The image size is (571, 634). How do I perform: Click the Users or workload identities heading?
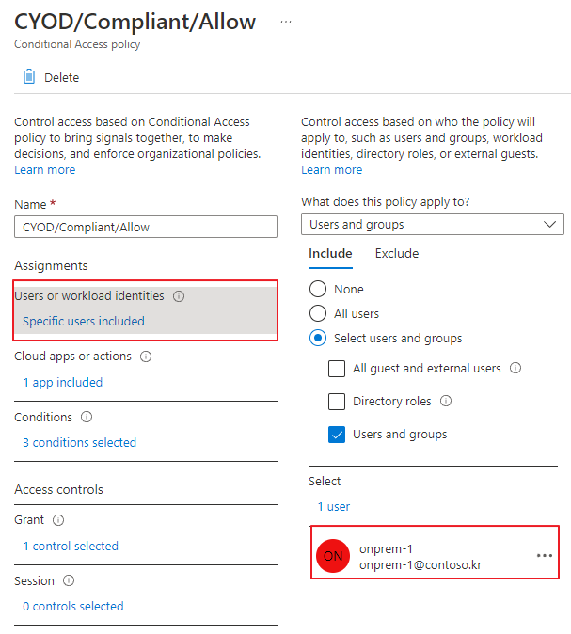tap(89, 296)
